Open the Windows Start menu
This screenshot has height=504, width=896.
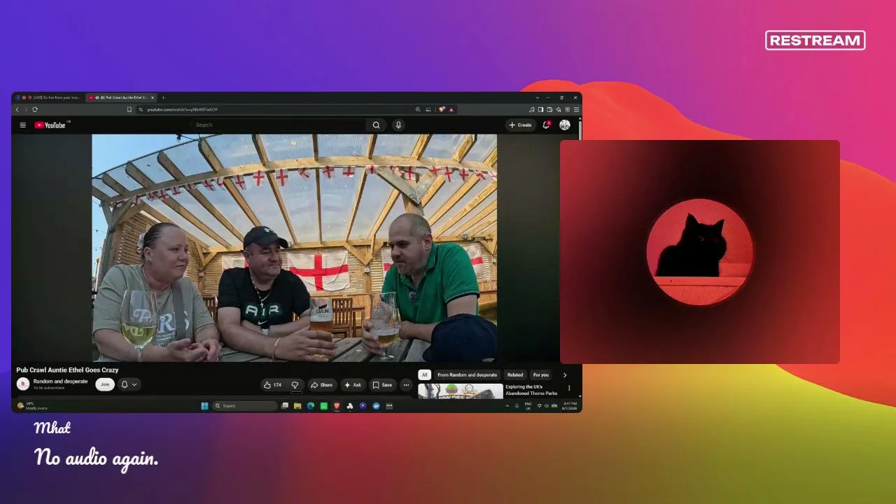204,406
